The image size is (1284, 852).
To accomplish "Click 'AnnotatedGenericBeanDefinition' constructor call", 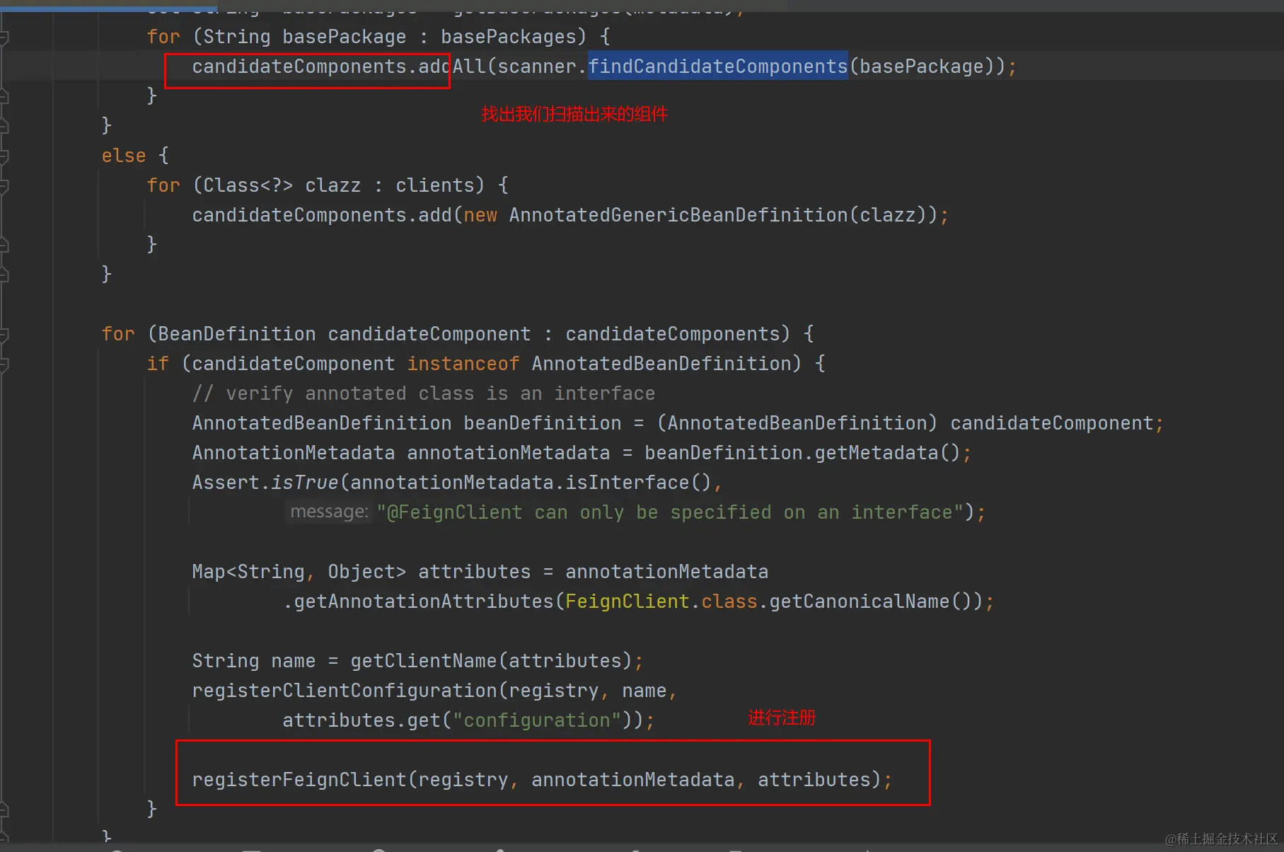I will coord(678,215).
